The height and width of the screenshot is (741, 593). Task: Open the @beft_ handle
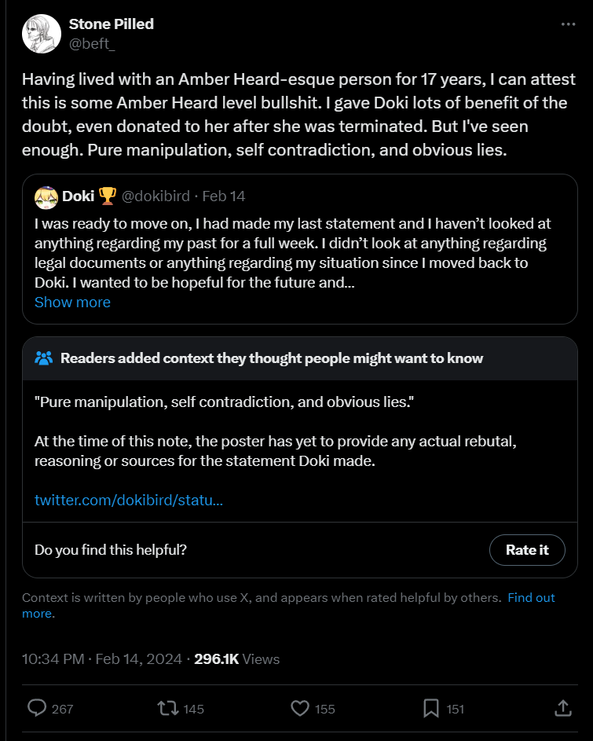coord(92,43)
